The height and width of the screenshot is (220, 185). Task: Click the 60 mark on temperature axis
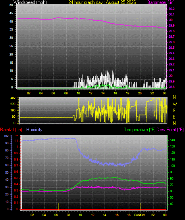point(172,191)
